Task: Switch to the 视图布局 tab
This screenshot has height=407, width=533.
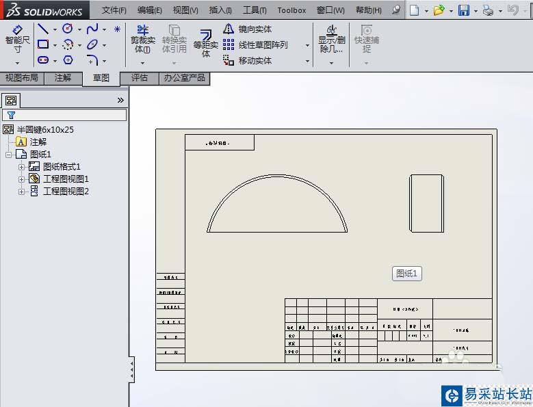Action: point(21,78)
